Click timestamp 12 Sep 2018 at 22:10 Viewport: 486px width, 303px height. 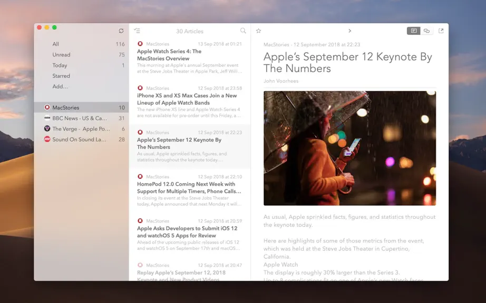click(x=220, y=177)
